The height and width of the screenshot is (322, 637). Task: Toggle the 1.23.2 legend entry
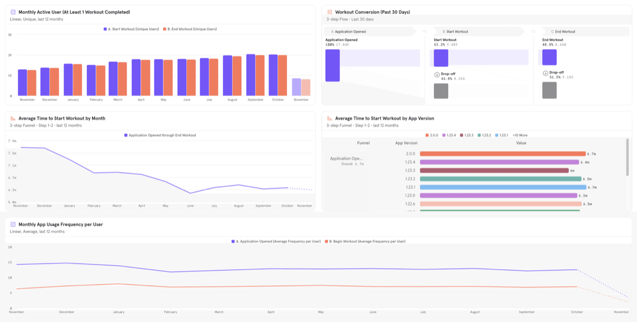(485, 135)
